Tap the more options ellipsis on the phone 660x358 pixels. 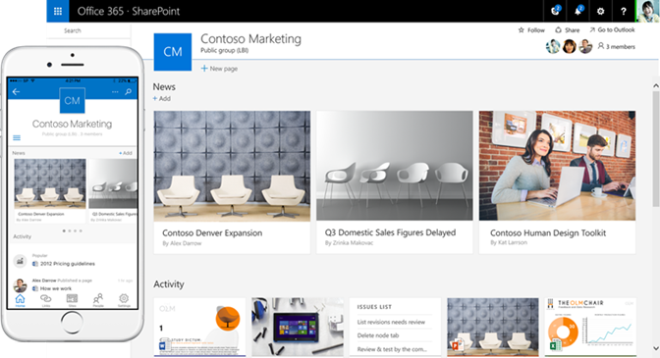click(115, 91)
